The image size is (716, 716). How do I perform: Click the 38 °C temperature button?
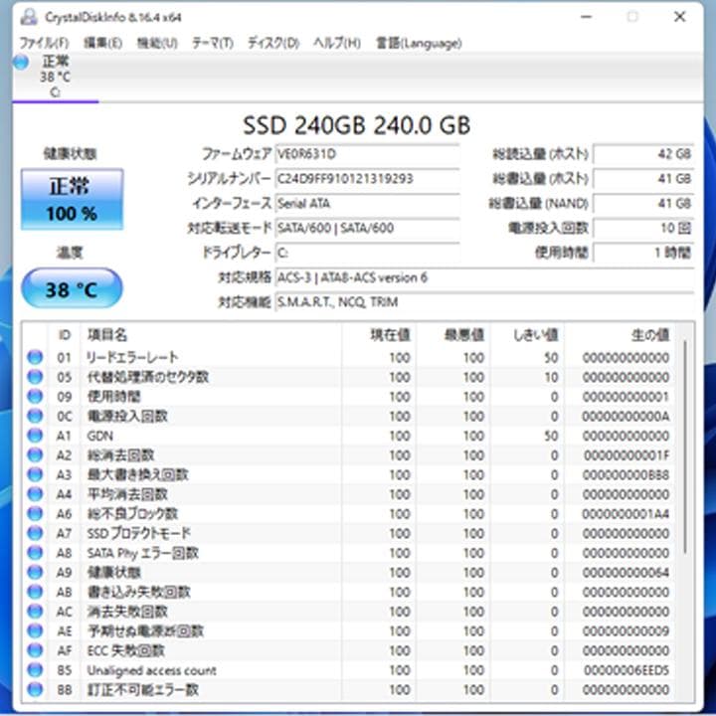(x=72, y=288)
